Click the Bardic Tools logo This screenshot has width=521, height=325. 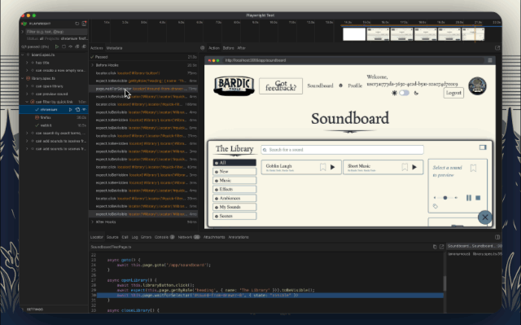pyautogui.click(x=234, y=86)
